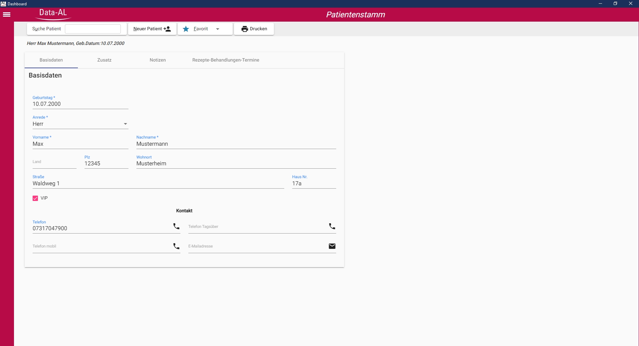Click the Data-AL logo
639x346 pixels.
coord(53,14)
